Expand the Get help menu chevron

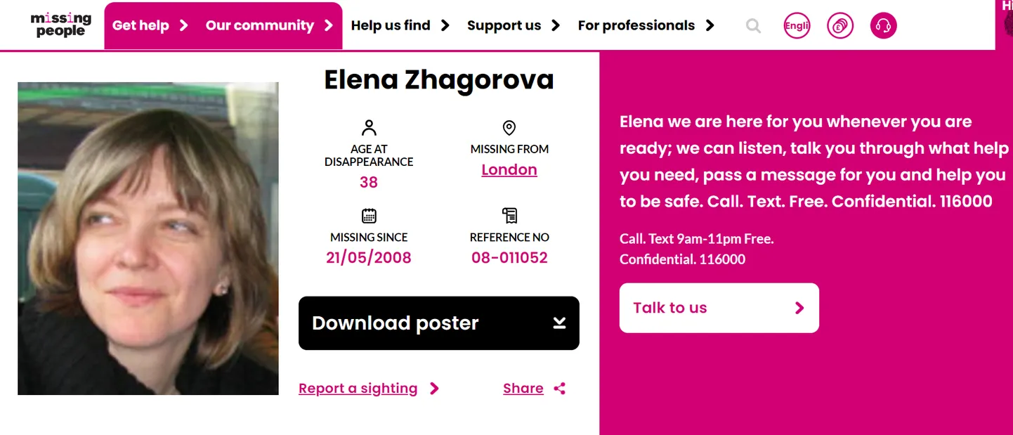click(x=184, y=26)
